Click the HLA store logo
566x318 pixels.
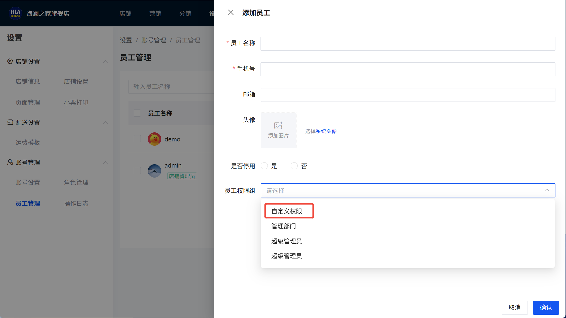pos(15,13)
